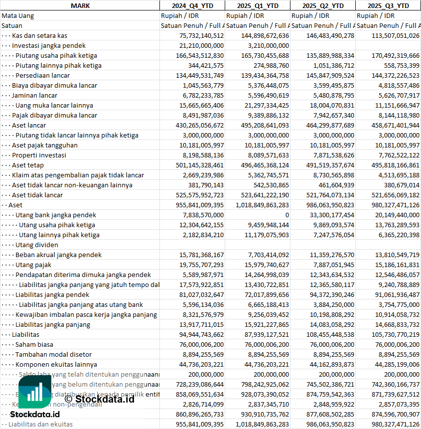Click retained earnings value 798,242,925,062

[265, 385]
